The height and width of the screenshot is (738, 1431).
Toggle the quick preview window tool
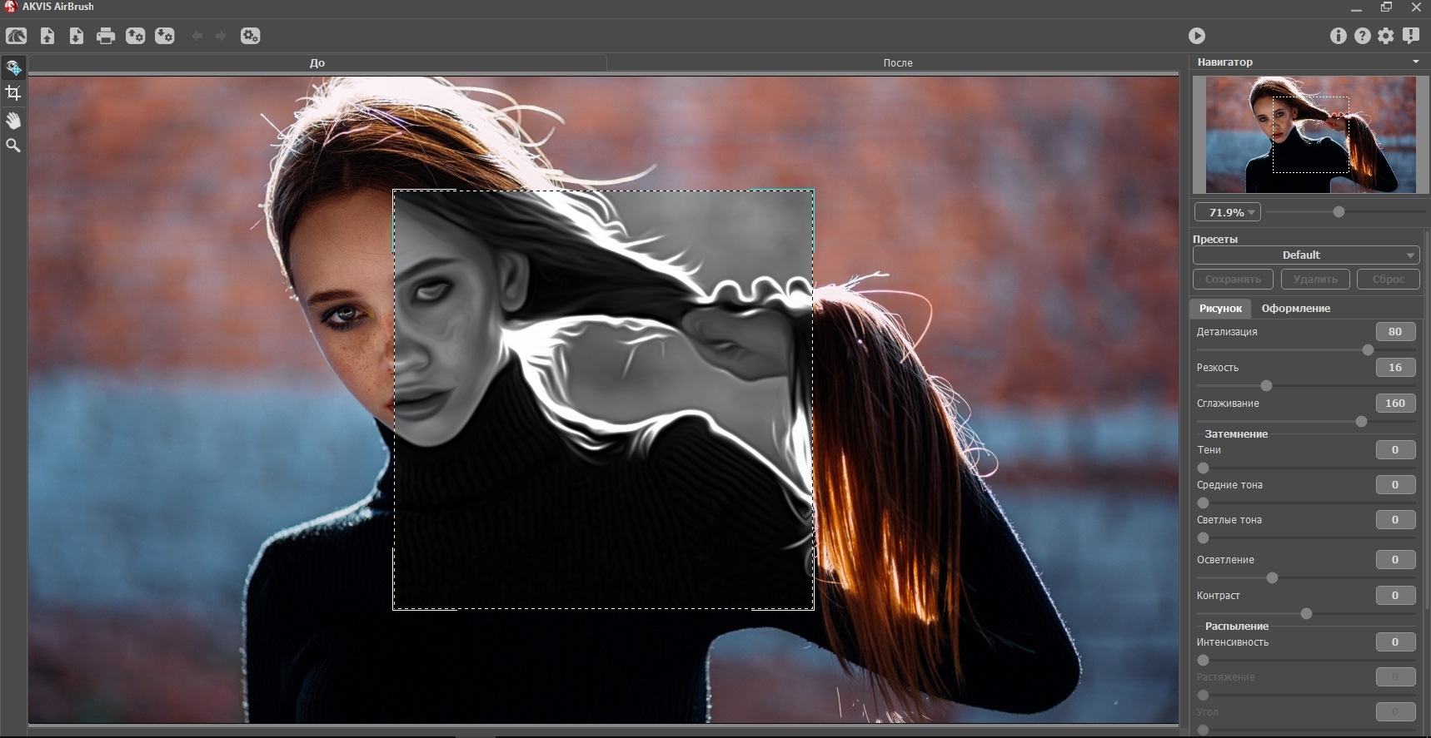(13, 67)
